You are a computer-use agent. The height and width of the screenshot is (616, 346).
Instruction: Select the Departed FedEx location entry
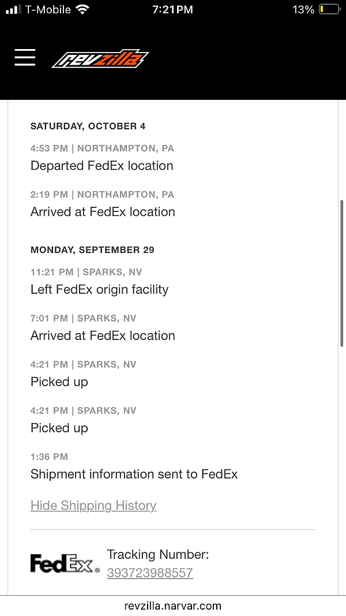point(102,166)
